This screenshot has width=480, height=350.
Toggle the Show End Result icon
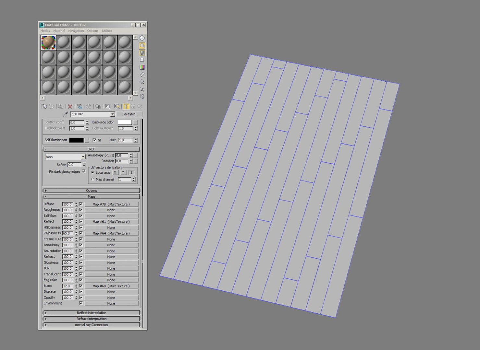click(126, 106)
